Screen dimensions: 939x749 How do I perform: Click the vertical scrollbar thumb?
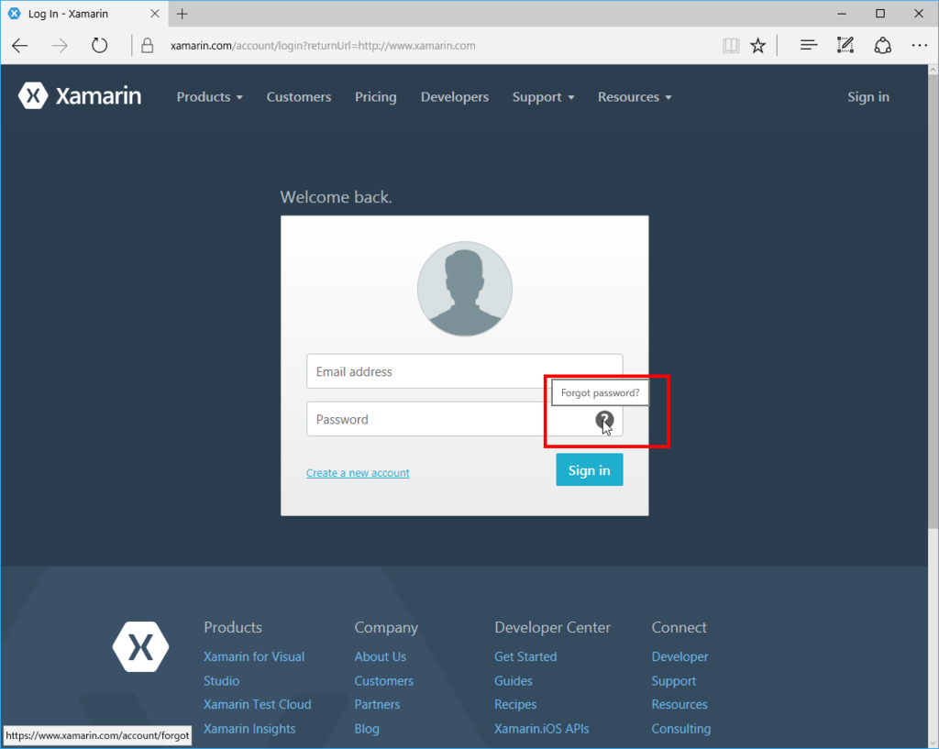(933, 302)
